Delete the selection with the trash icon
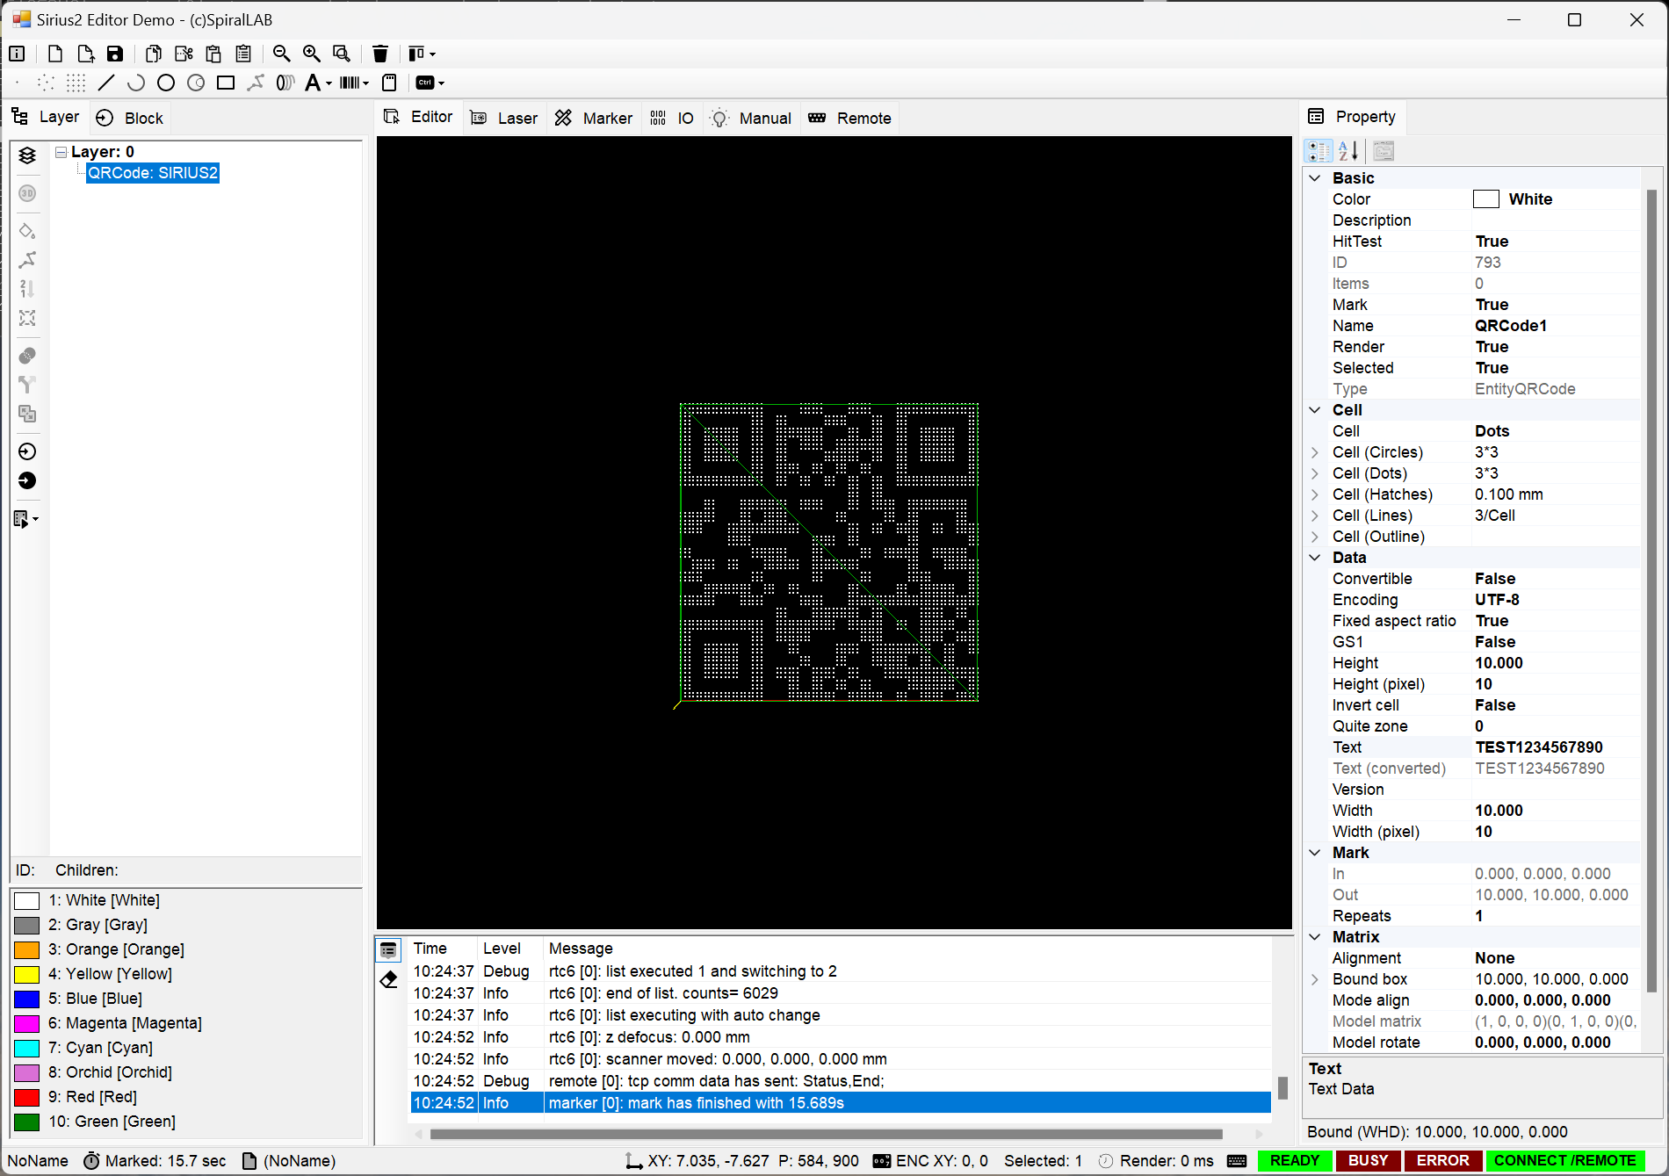Image resolution: width=1669 pixels, height=1176 pixels. [380, 54]
